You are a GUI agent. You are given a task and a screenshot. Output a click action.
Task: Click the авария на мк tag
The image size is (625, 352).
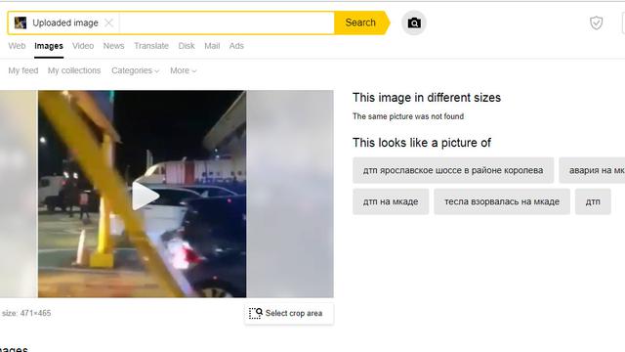click(592, 170)
